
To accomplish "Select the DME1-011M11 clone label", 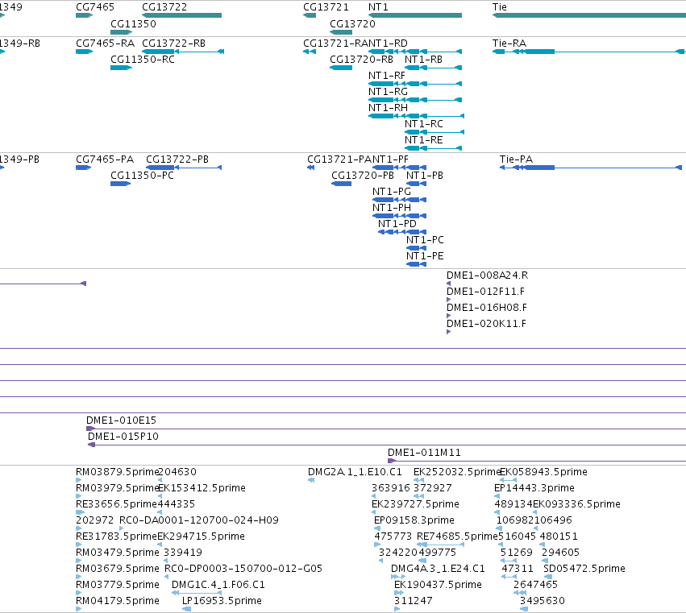I will coord(424,453).
